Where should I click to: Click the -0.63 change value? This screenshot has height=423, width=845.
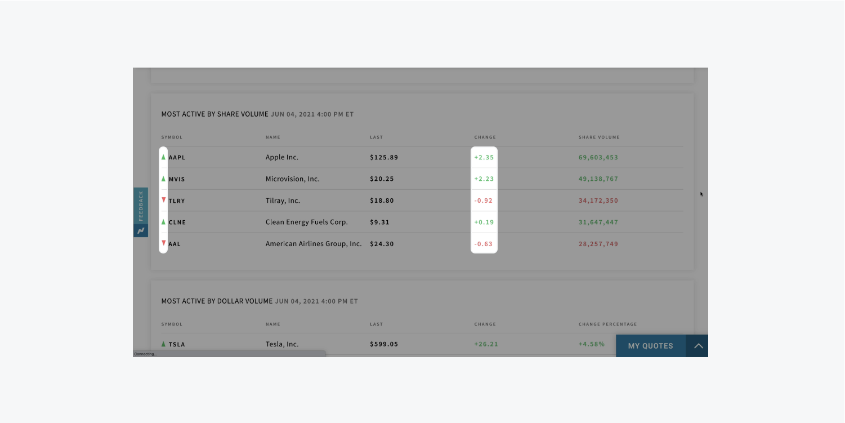(484, 244)
